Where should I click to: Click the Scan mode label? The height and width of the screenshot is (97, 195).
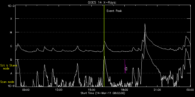(x=7, y=82)
